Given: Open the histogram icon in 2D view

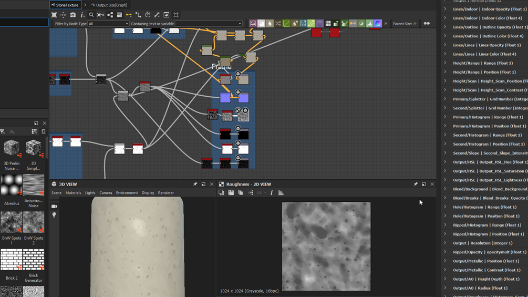Looking at the screenshot, I should click(281, 192).
